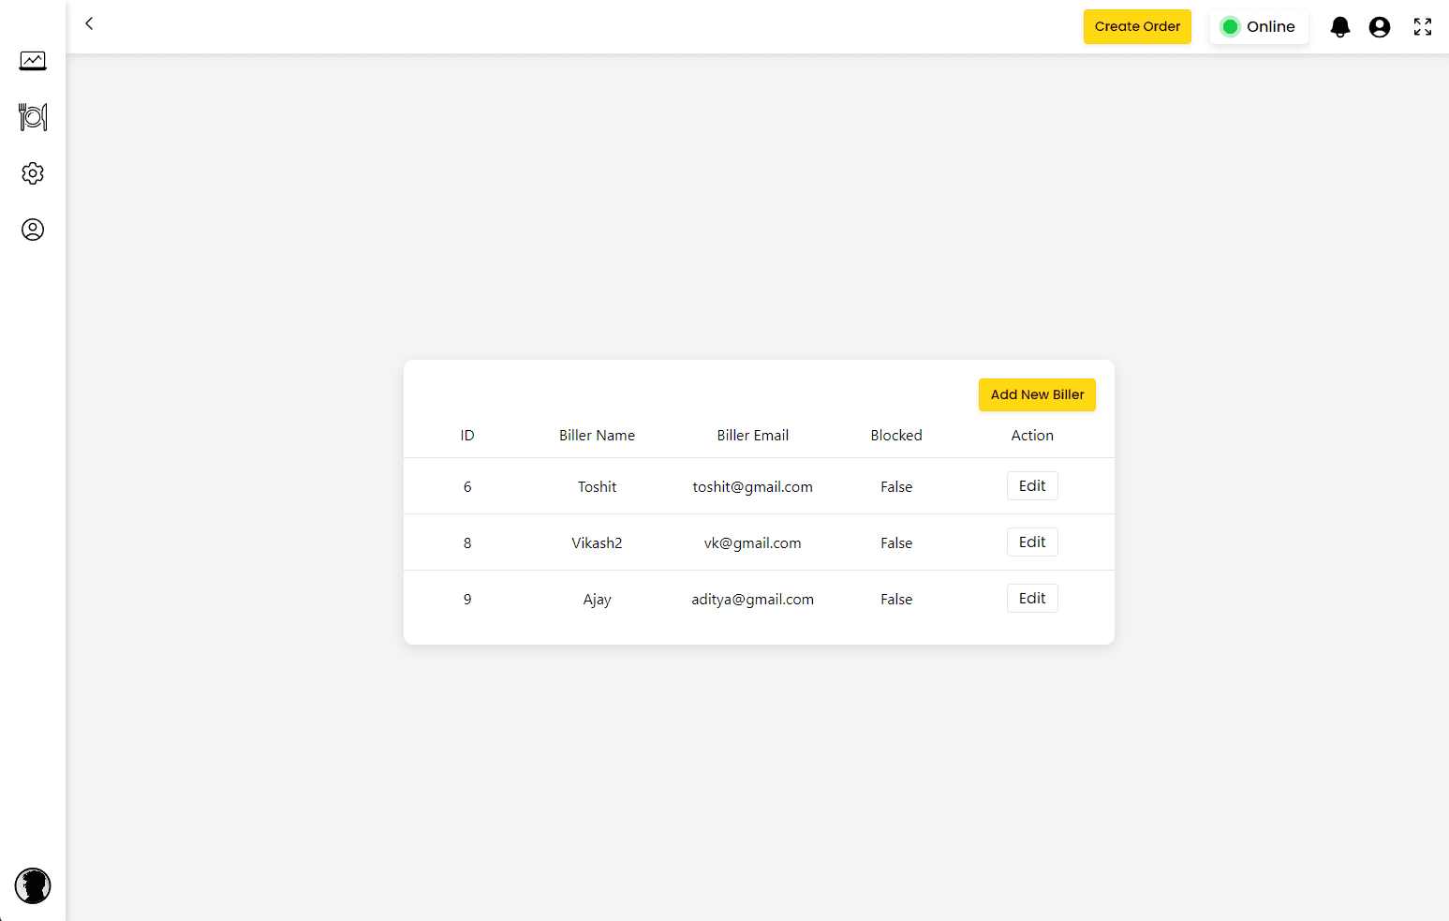
Task: Edit the Toshit biller row
Action: click(1032, 486)
